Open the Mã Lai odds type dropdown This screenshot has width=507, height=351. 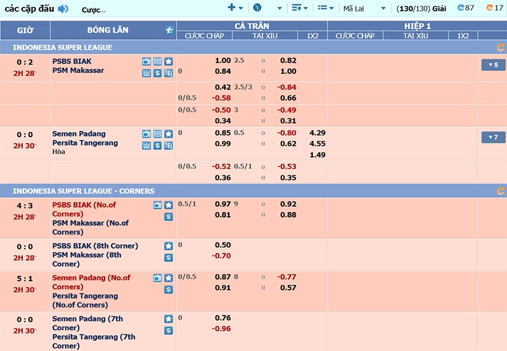point(364,8)
